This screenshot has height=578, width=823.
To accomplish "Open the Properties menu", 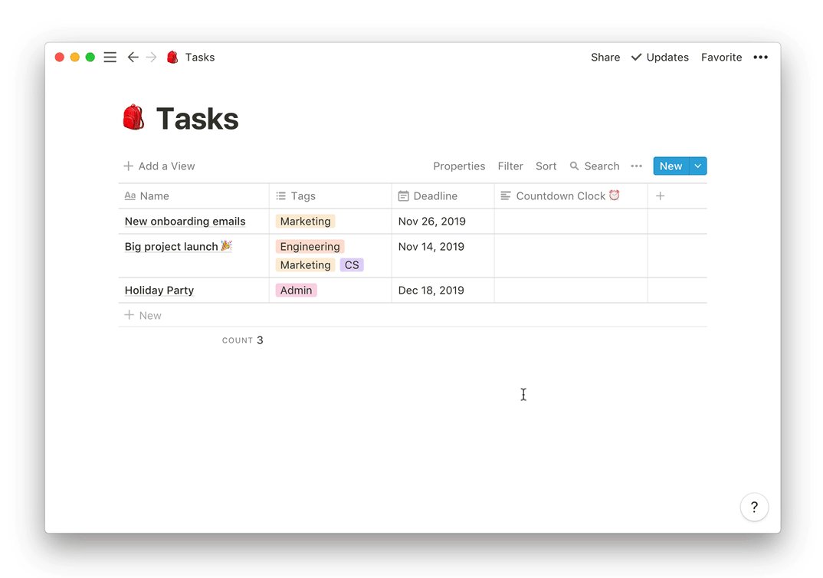I will tap(459, 166).
